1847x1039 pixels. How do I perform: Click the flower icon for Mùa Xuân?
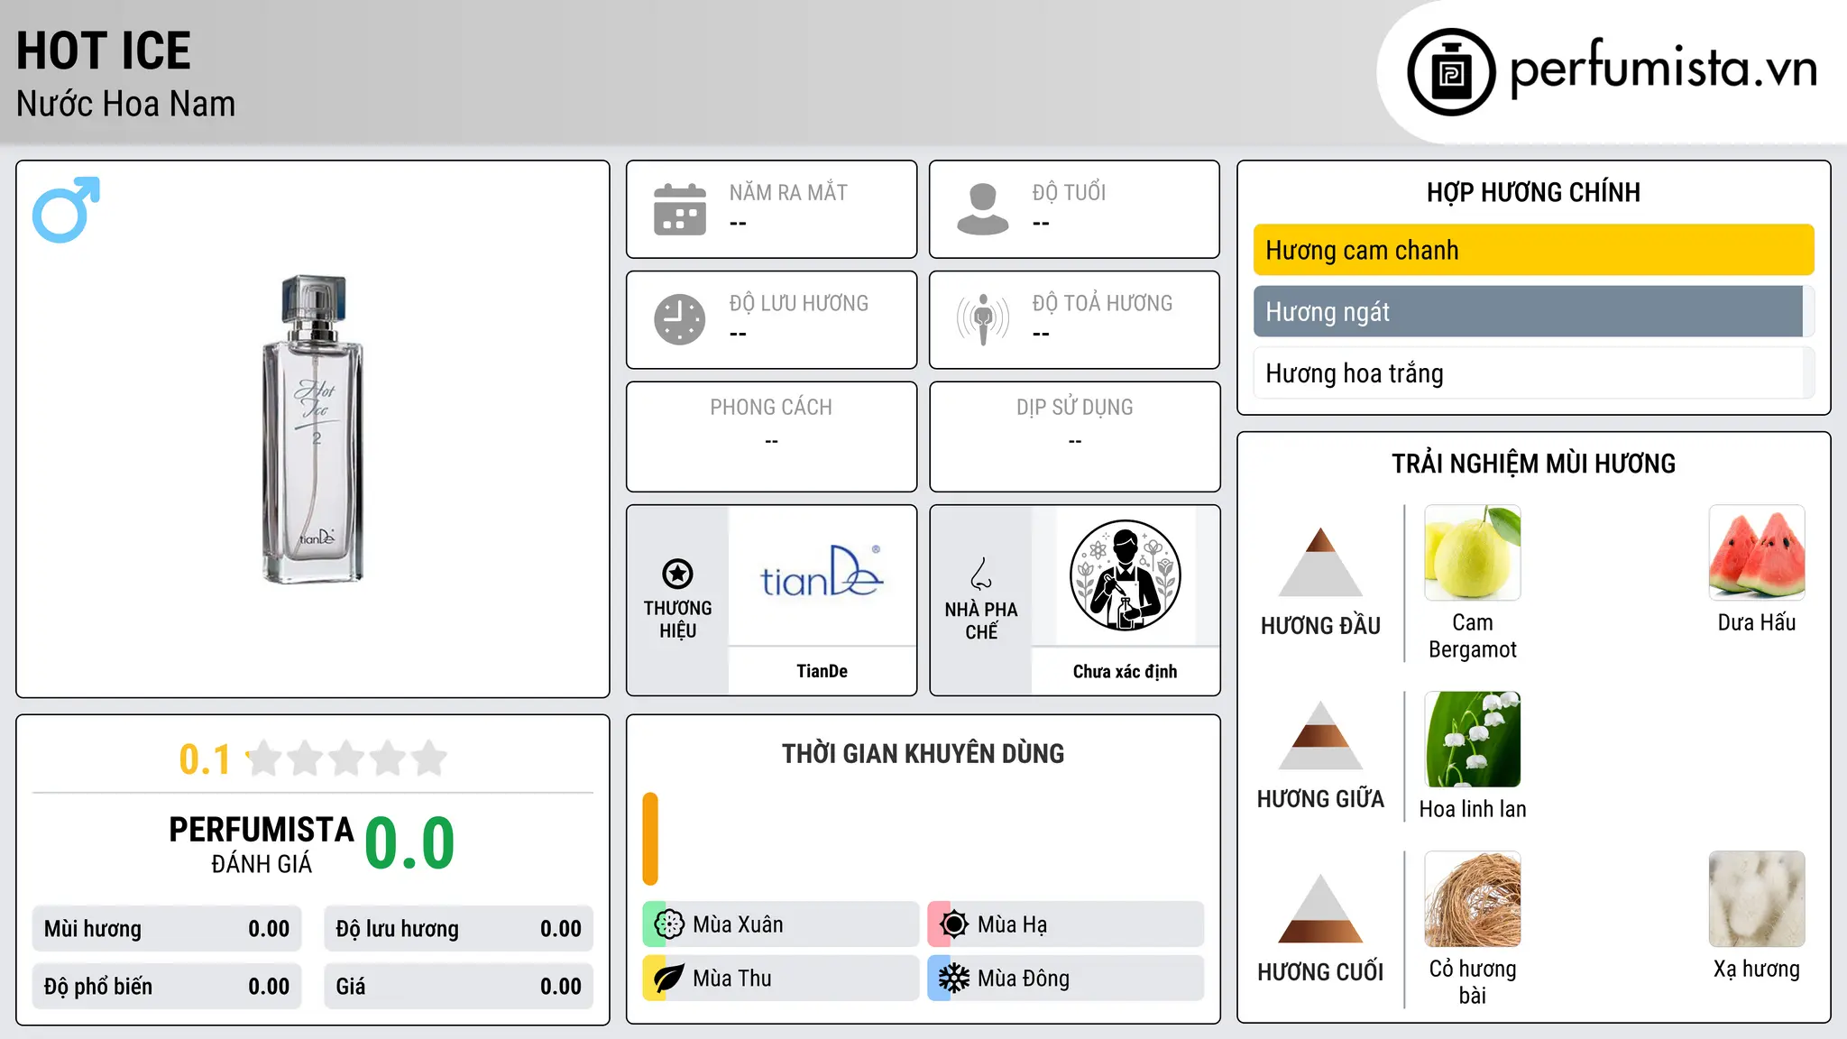tap(668, 924)
